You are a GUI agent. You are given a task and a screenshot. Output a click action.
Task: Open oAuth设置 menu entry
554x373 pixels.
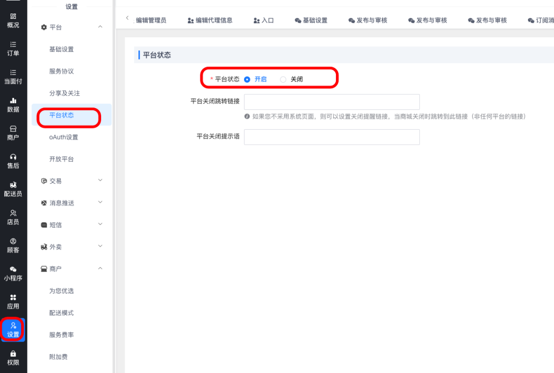[x=64, y=137]
